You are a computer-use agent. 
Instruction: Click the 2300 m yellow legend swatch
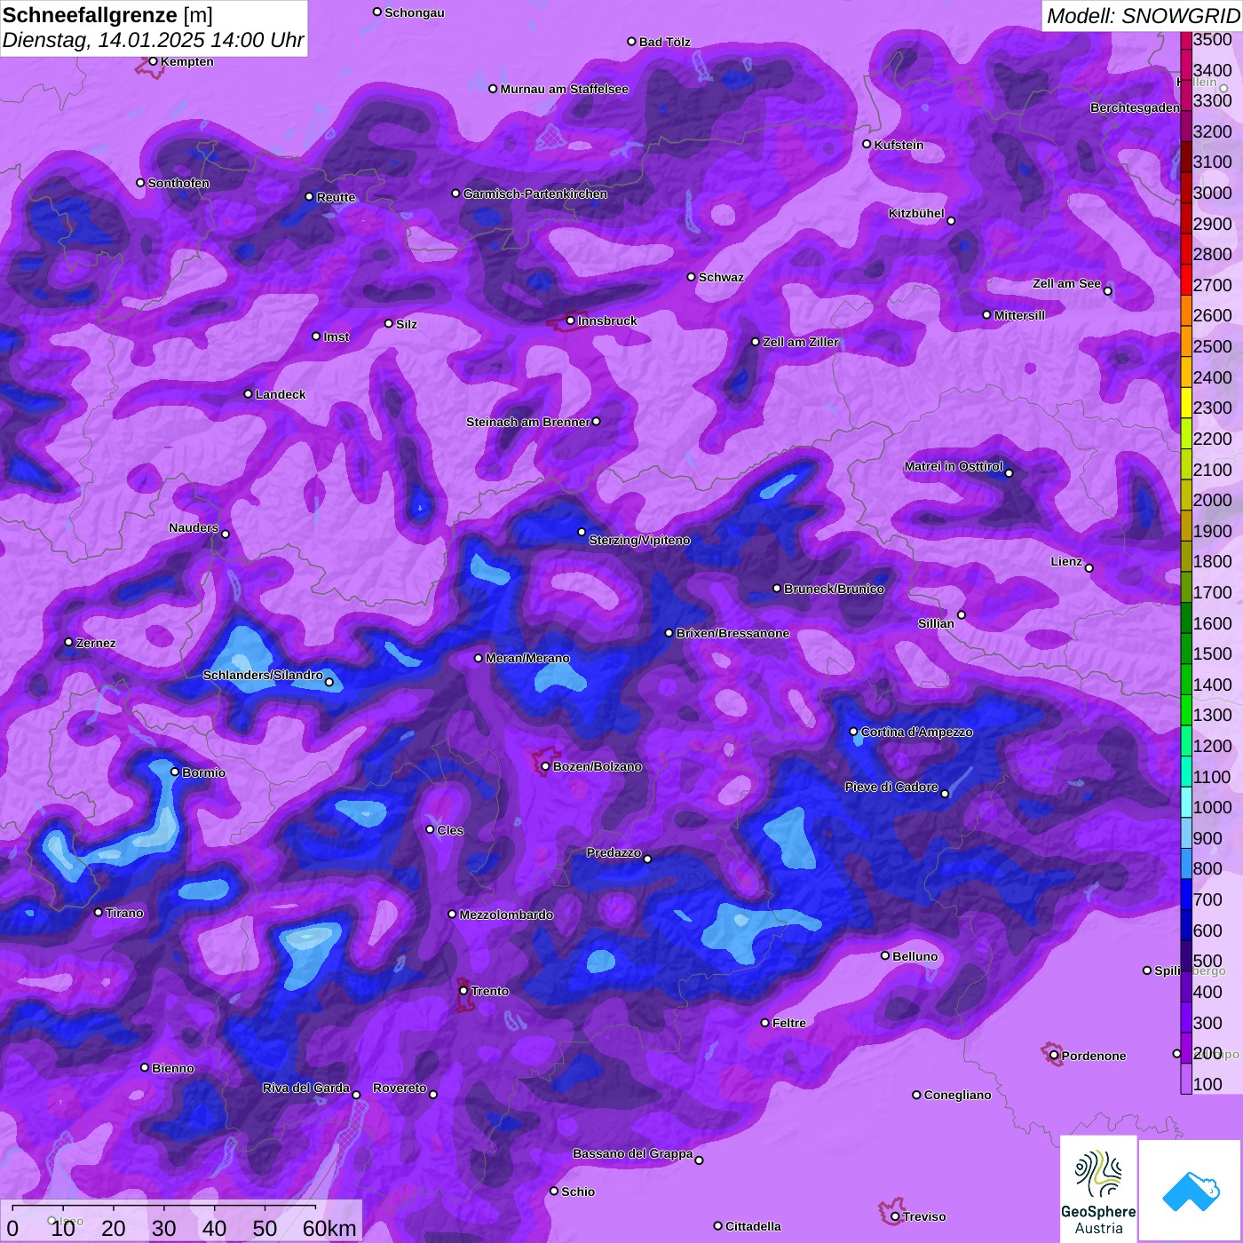(x=1186, y=403)
